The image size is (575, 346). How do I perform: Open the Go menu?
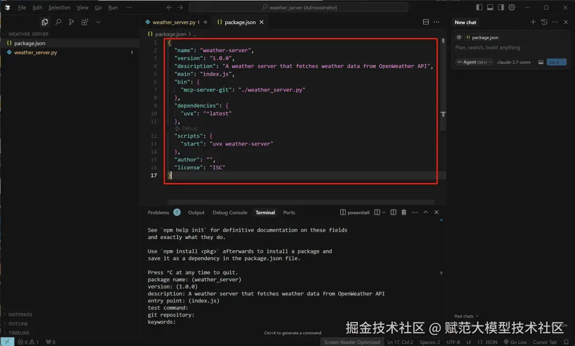pos(98,7)
